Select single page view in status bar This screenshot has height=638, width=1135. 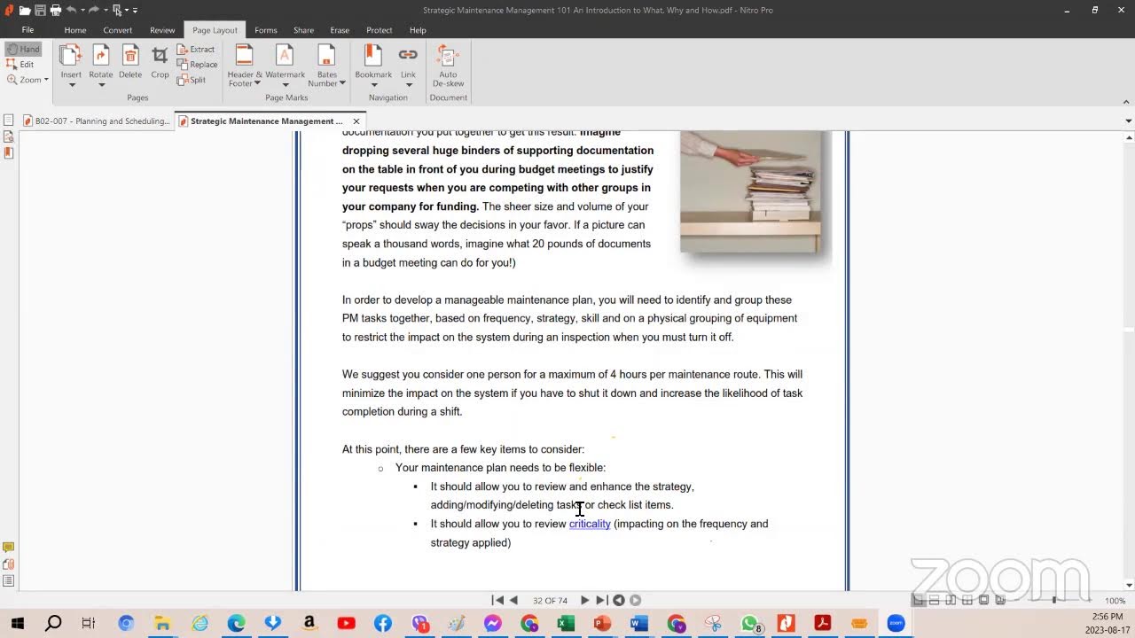point(918,600)
